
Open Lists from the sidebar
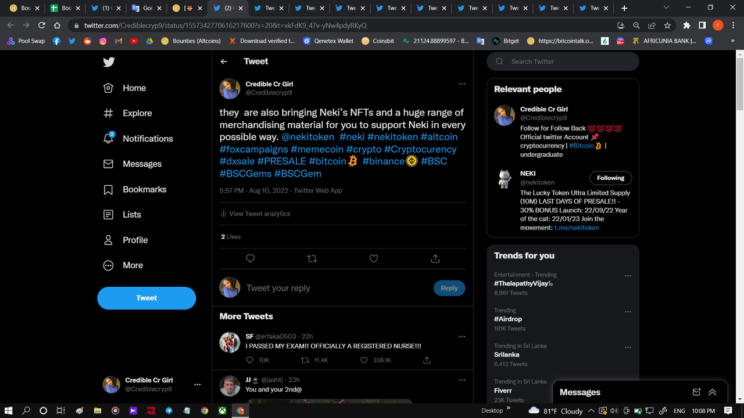(x=133, y=214)
